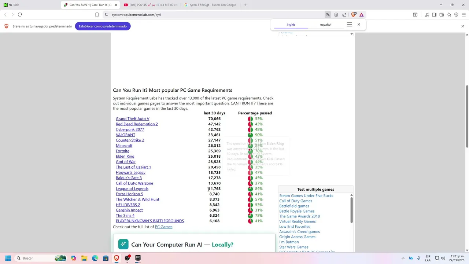Select inglés in the translate popup
Screen dimensions: 469x264
coord(291,25)
